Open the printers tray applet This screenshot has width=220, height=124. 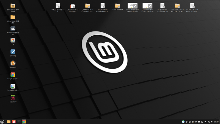pos(199,122)
